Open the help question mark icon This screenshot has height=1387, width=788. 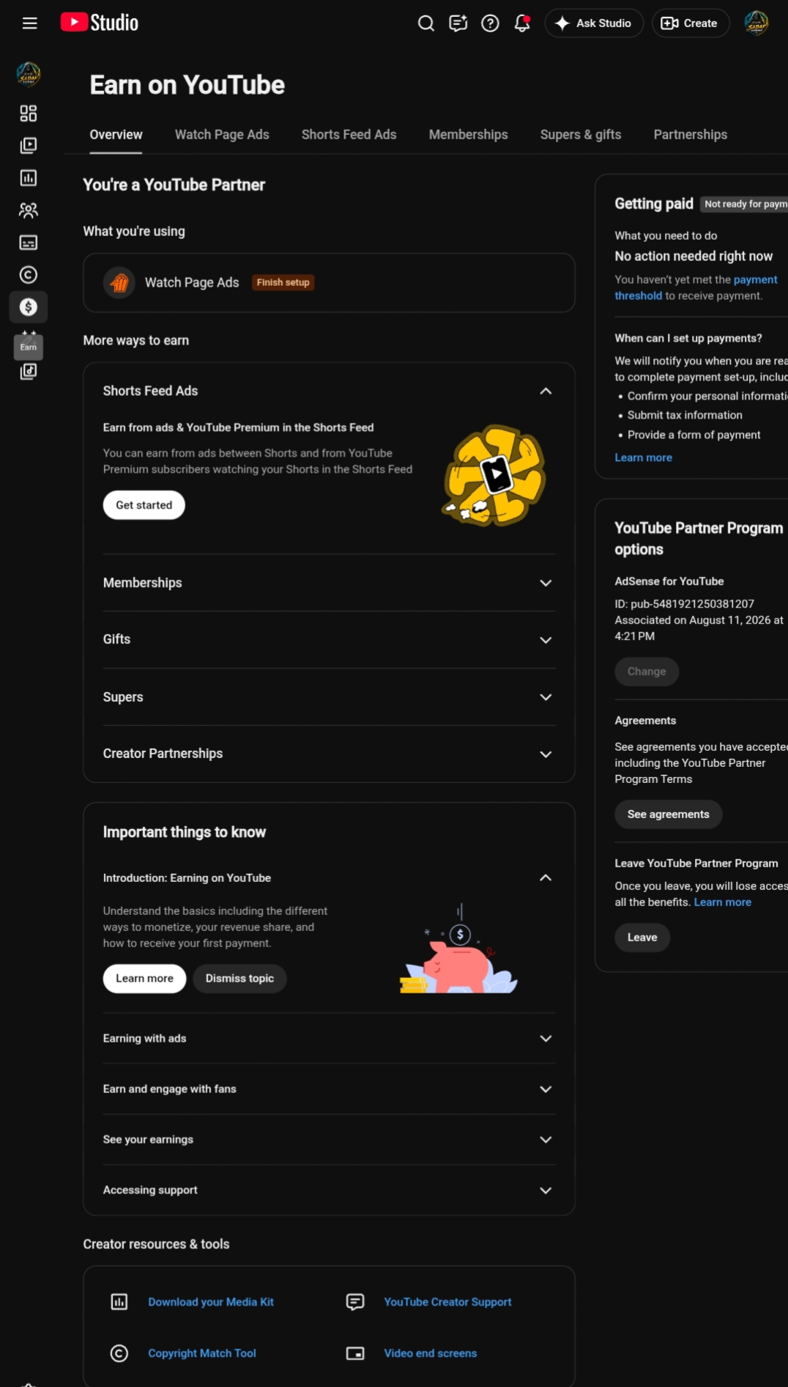(x=490, y=23)
